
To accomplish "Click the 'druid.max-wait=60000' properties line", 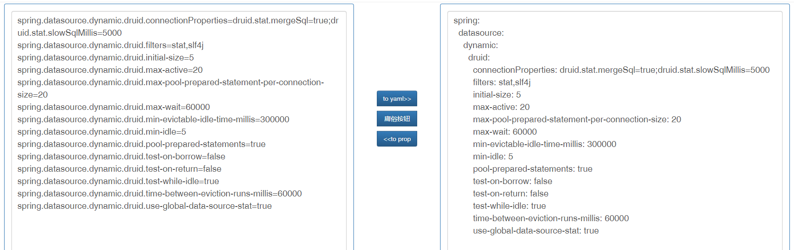I will click(114, 107).
